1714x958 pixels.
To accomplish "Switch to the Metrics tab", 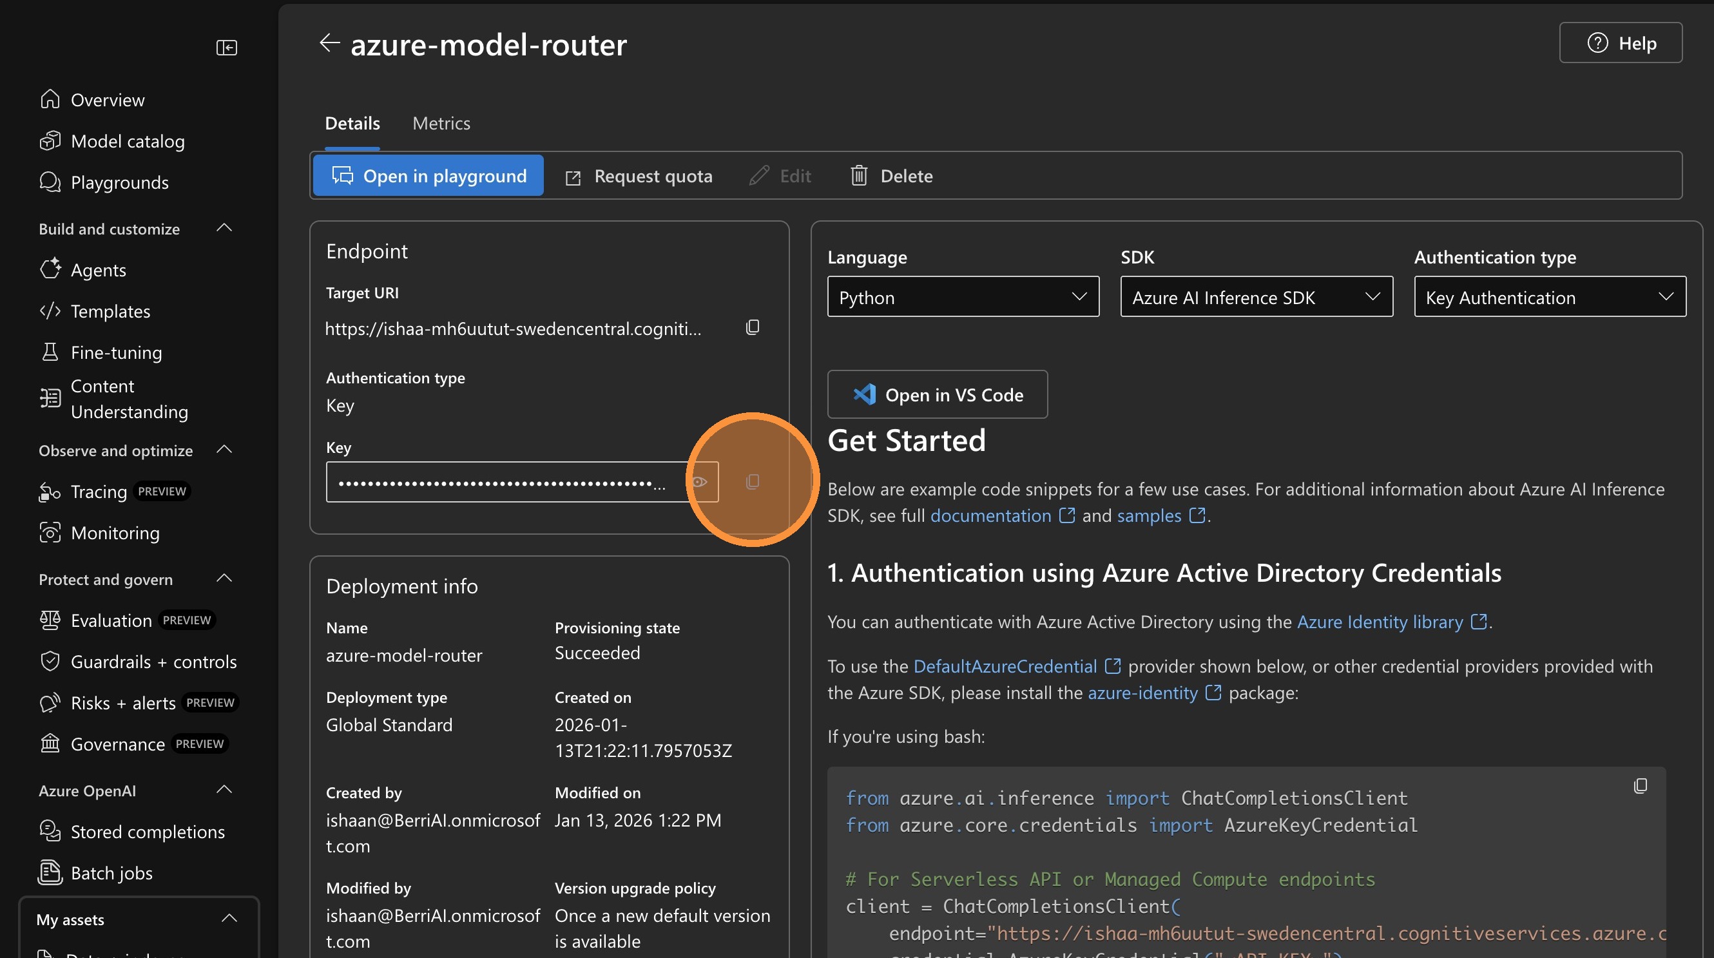I will pos(441,123).
